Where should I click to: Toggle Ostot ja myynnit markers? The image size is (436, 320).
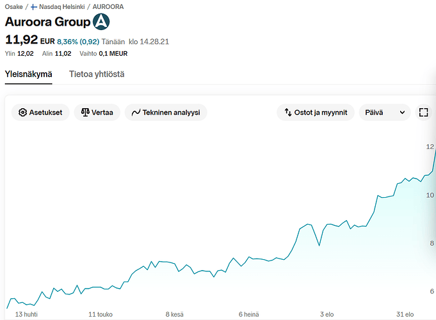(x=316, y=112)
